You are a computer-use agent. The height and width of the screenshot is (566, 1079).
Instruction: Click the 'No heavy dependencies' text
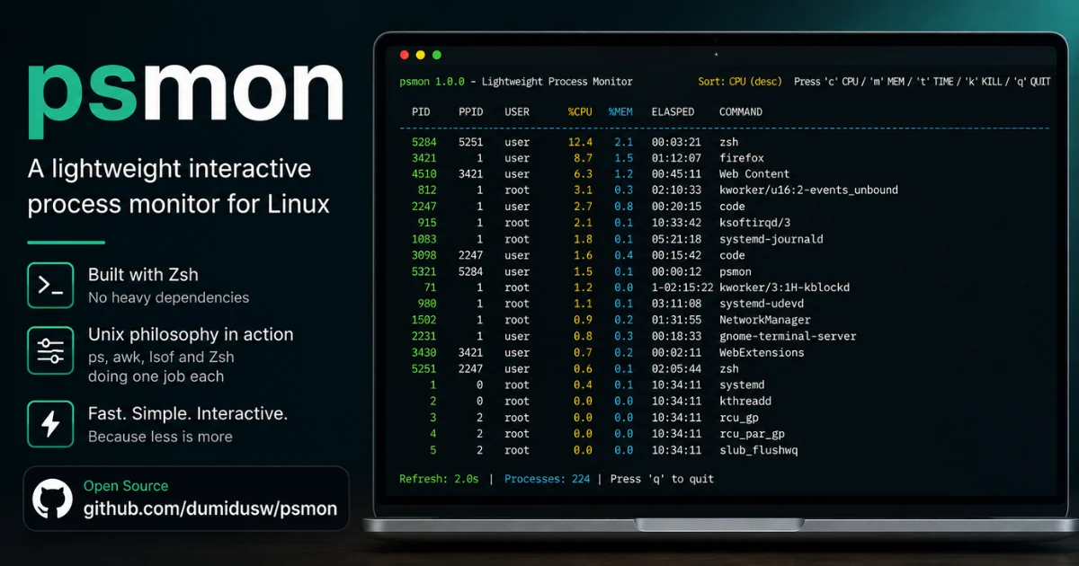(x=169, y=297)
